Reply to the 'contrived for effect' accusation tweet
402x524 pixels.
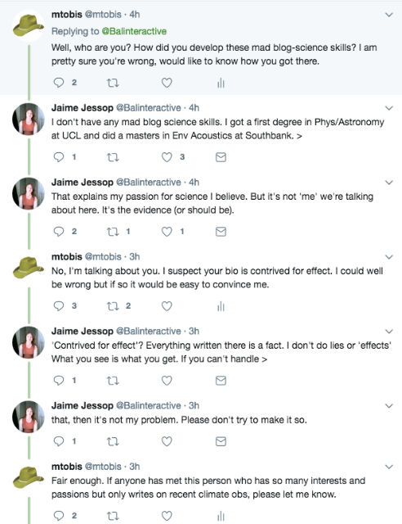click(x=59, y=306)
